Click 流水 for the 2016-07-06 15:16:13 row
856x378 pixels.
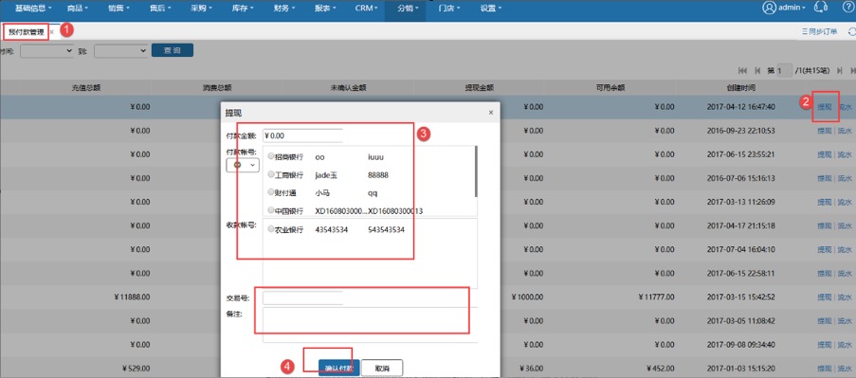click(x=845, y=178)
